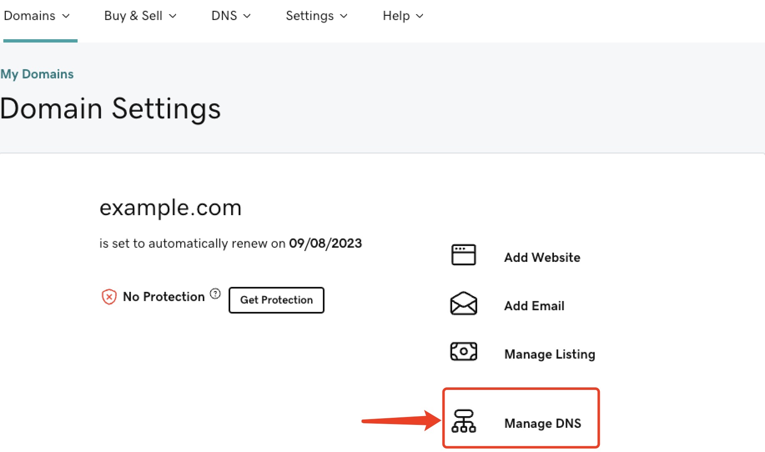The image size is (765, 452).
Task: Click the Manage Listing money icon
Action: click(x=463, y=352)
